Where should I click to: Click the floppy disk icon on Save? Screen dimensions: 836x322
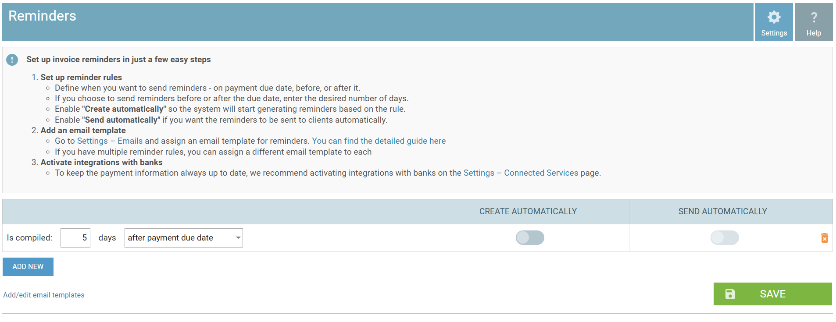pyautogui.click(x=730, y=294)
